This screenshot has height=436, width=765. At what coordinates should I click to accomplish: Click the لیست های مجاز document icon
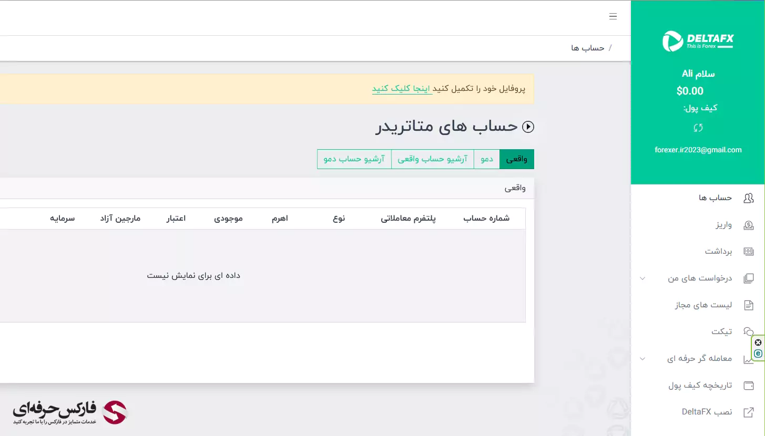coord(749,305)
